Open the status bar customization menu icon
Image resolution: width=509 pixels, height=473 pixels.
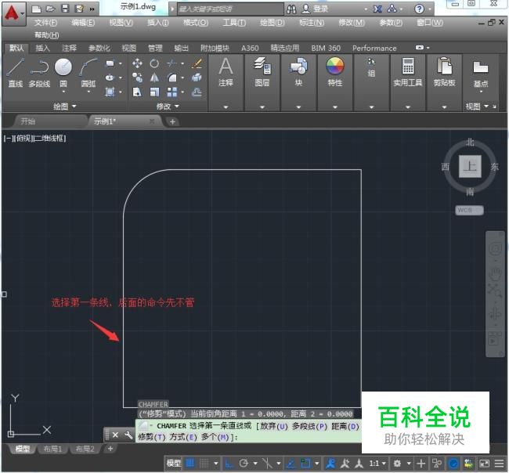500,464
